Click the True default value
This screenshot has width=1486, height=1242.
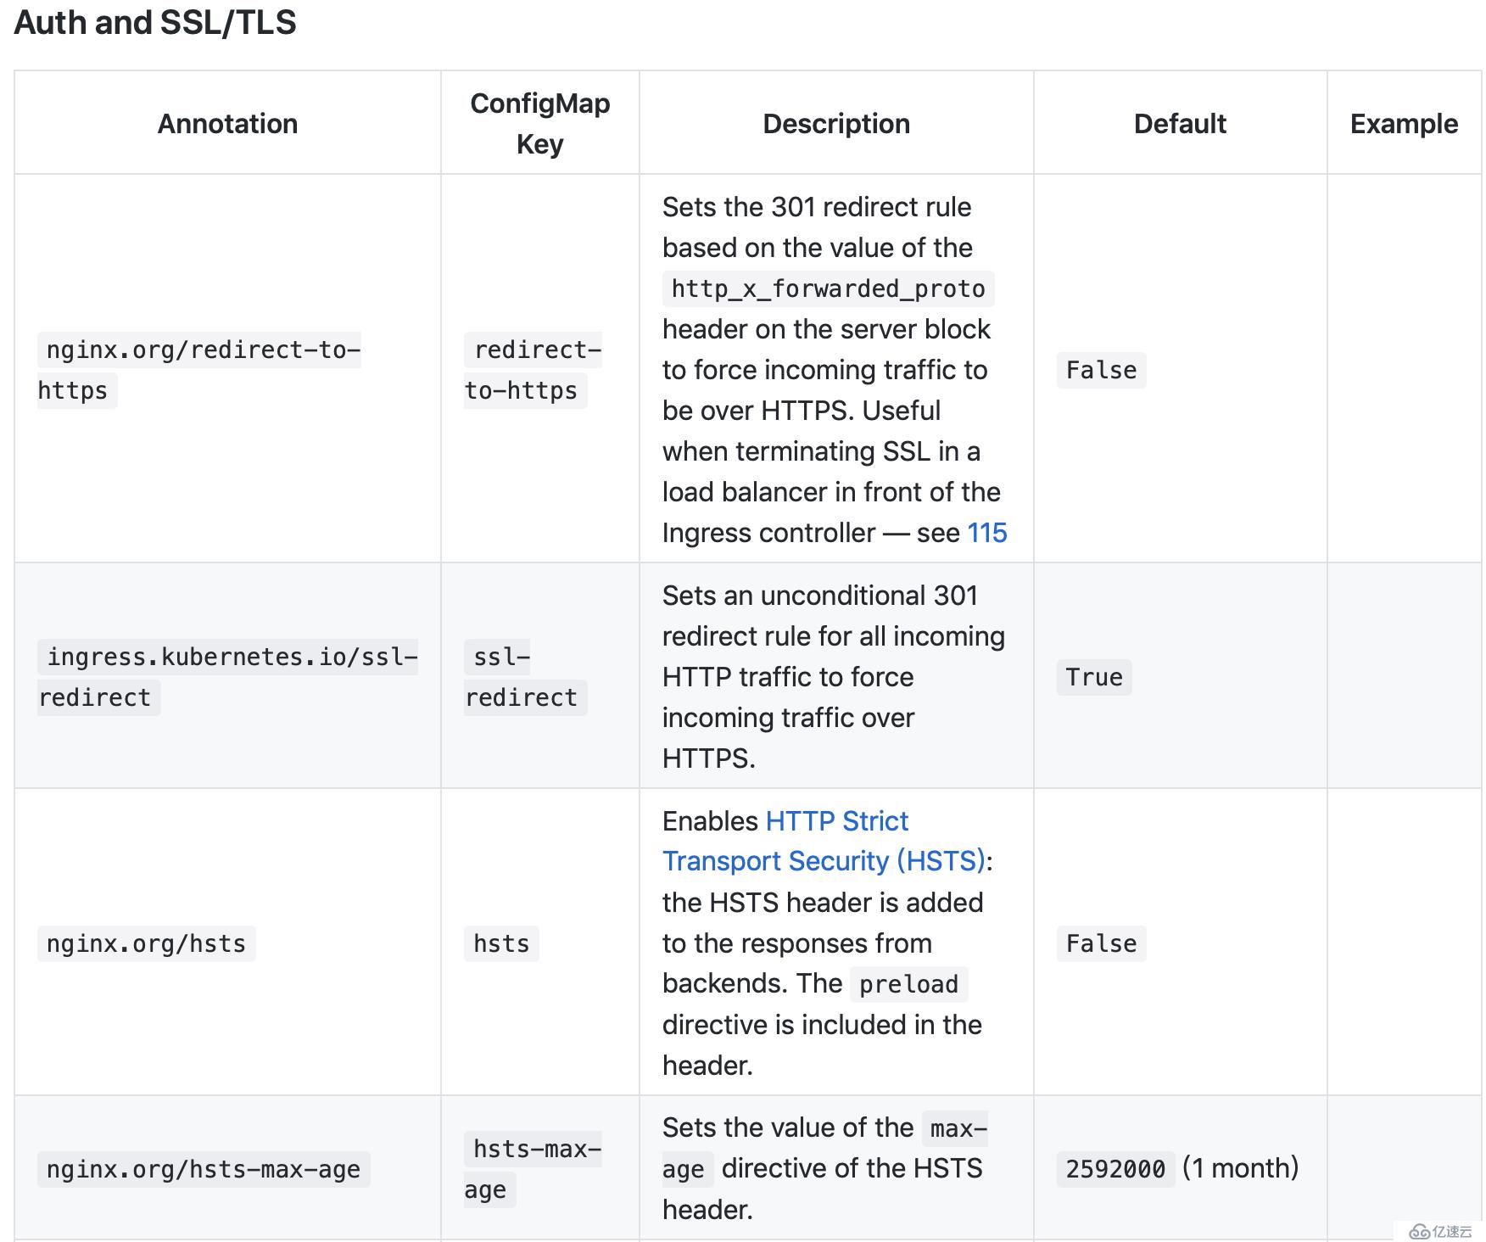[x=1094, y=677]
